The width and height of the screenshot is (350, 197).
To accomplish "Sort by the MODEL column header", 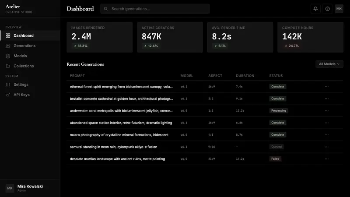I will tap(187, 76).
